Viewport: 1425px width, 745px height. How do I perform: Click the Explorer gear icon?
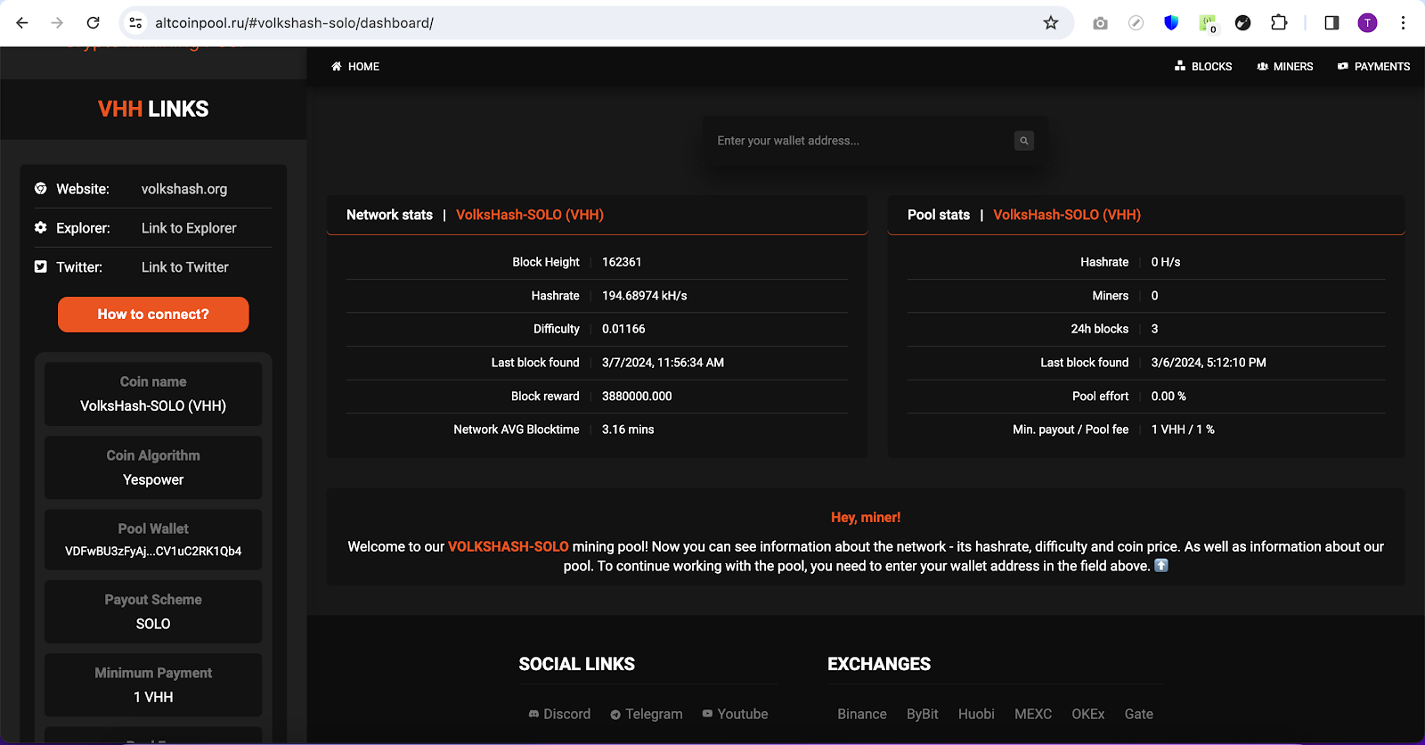pyautogui.click(x=41, y=228)
